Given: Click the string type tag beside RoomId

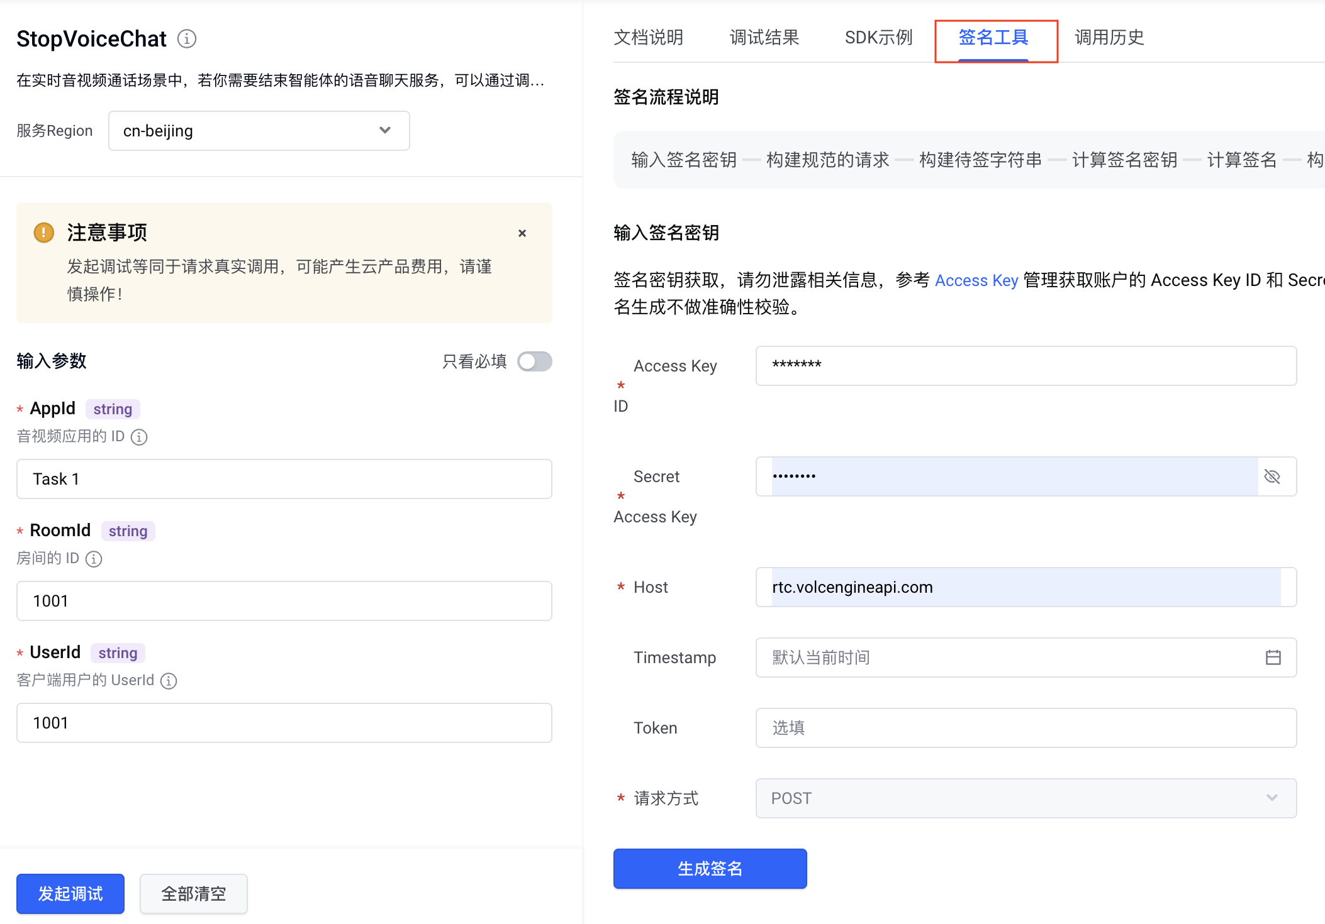Looking at the screenshot, I should [128, 531].
